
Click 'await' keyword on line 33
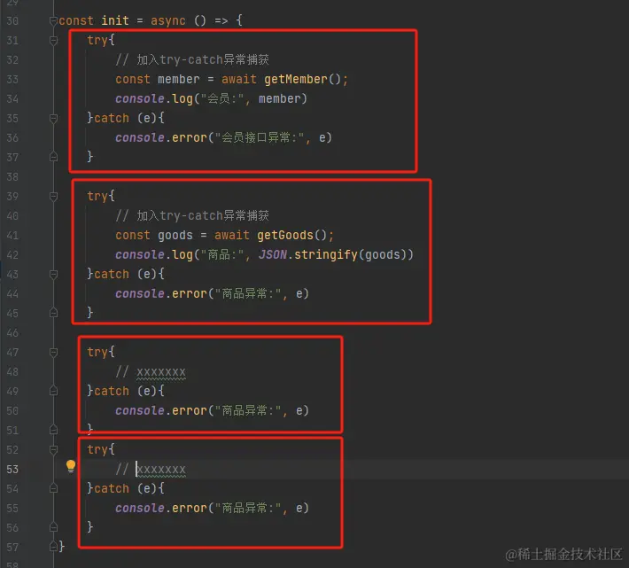coord(238,79)
